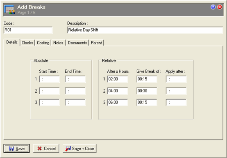Image resolution: width=227 pixels, height=158 pixels.
Task: Open the Parent tab
Action: click(96, 43)
